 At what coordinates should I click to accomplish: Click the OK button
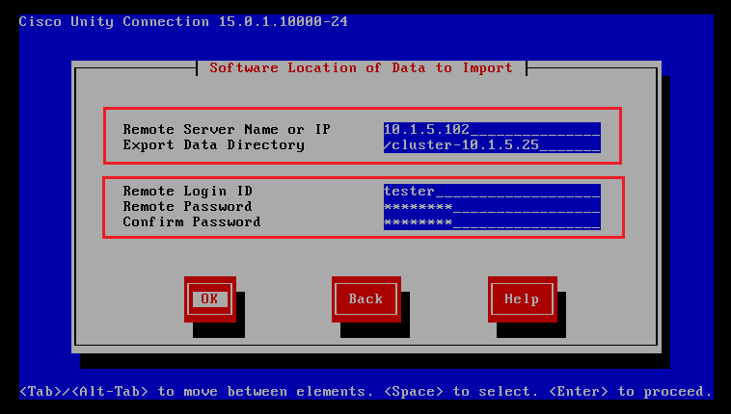pos(210,299)
